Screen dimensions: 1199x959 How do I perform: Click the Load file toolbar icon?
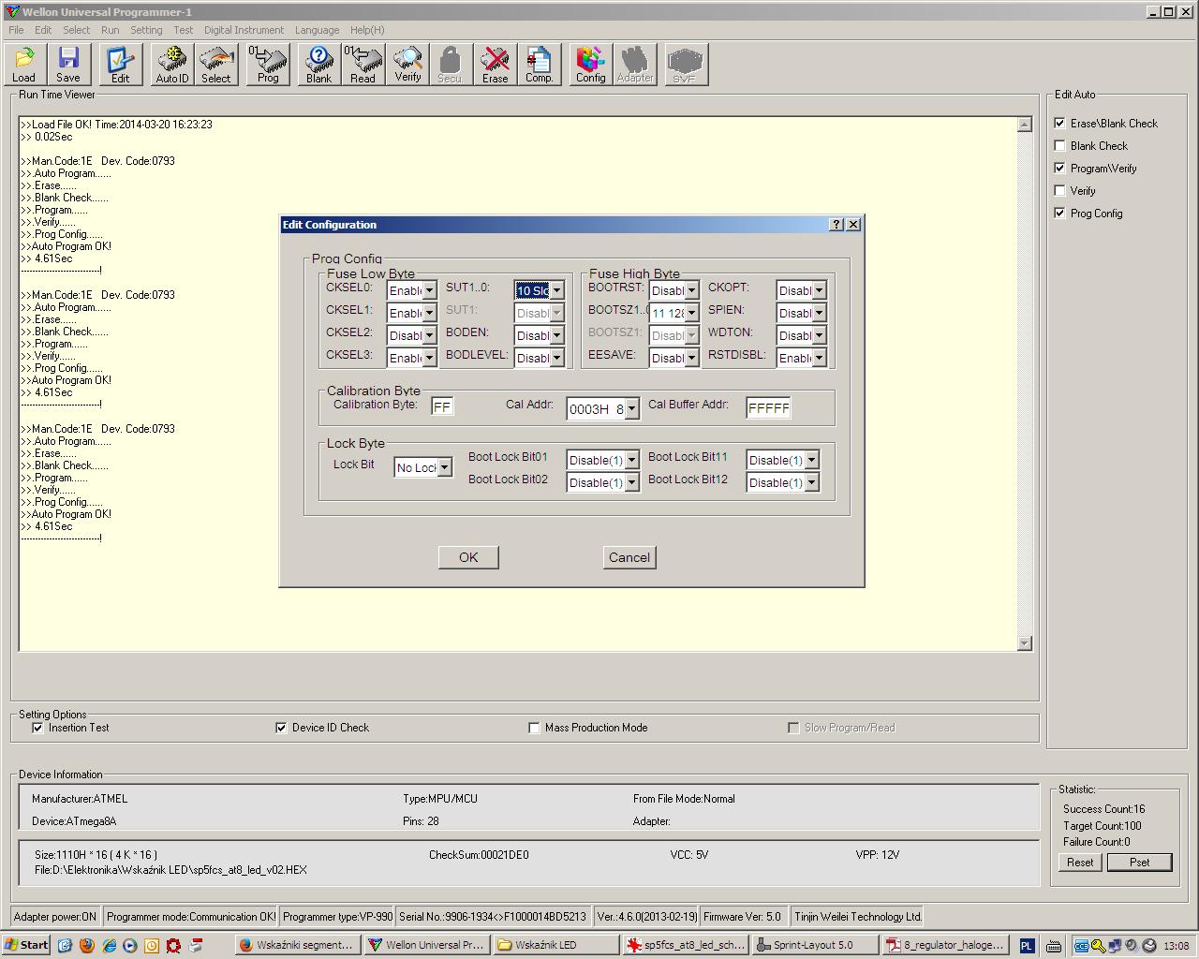coord(24,65)
